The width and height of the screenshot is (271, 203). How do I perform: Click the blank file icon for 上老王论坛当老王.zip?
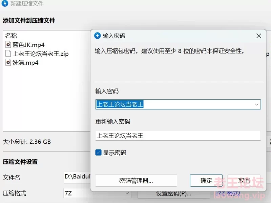point(8,54)
